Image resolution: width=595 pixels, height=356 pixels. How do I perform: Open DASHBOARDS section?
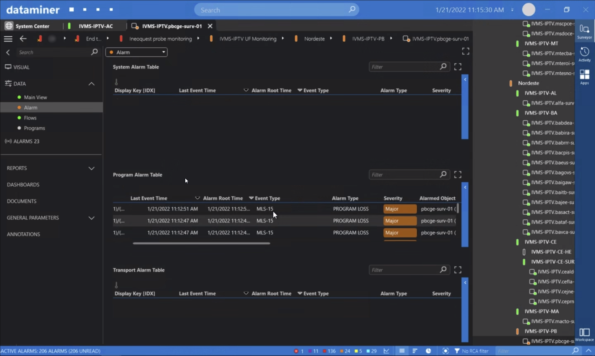tap(23, 185)
